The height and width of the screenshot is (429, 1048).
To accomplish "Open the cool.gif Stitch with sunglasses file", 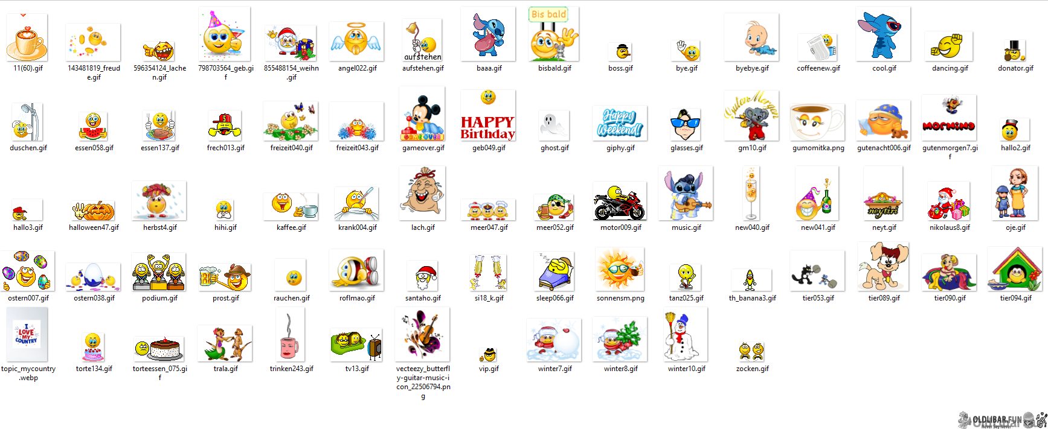I will tap(883, 34).
